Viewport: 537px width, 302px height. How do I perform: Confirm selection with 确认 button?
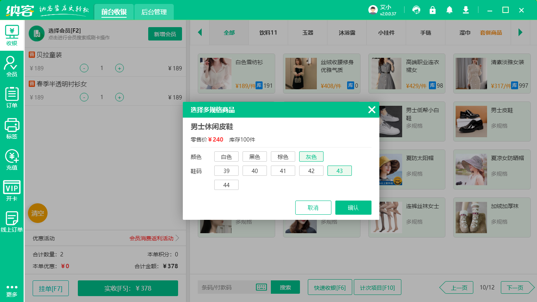click(x=353, y=208)
